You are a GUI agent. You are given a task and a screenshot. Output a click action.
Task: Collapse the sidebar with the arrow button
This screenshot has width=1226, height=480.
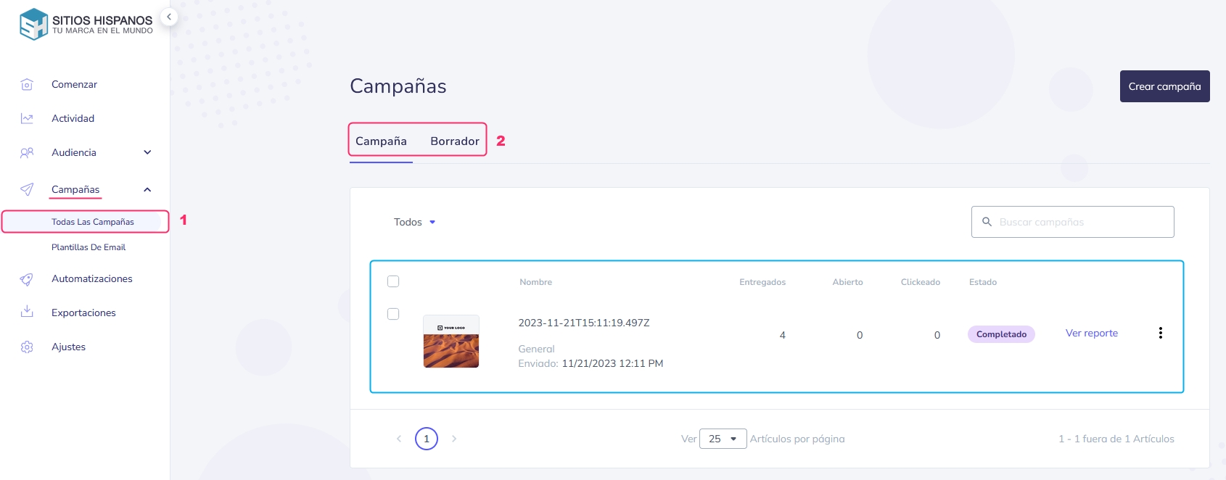[x=169, y=17]
